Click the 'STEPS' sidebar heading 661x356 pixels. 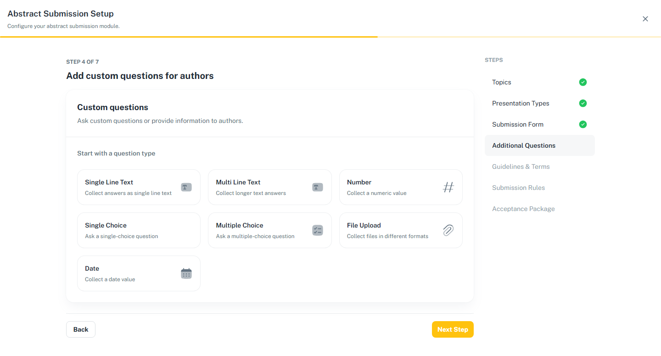(494, 60)
